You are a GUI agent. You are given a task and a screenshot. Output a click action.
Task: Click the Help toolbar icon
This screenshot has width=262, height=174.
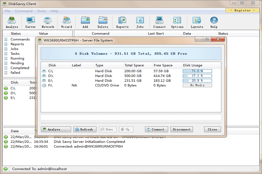(x=214, y=22)
